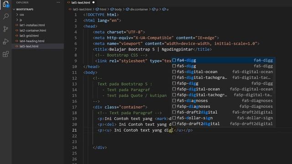Open the Search view icon
The image size is (292, 164).
(6, 16)
